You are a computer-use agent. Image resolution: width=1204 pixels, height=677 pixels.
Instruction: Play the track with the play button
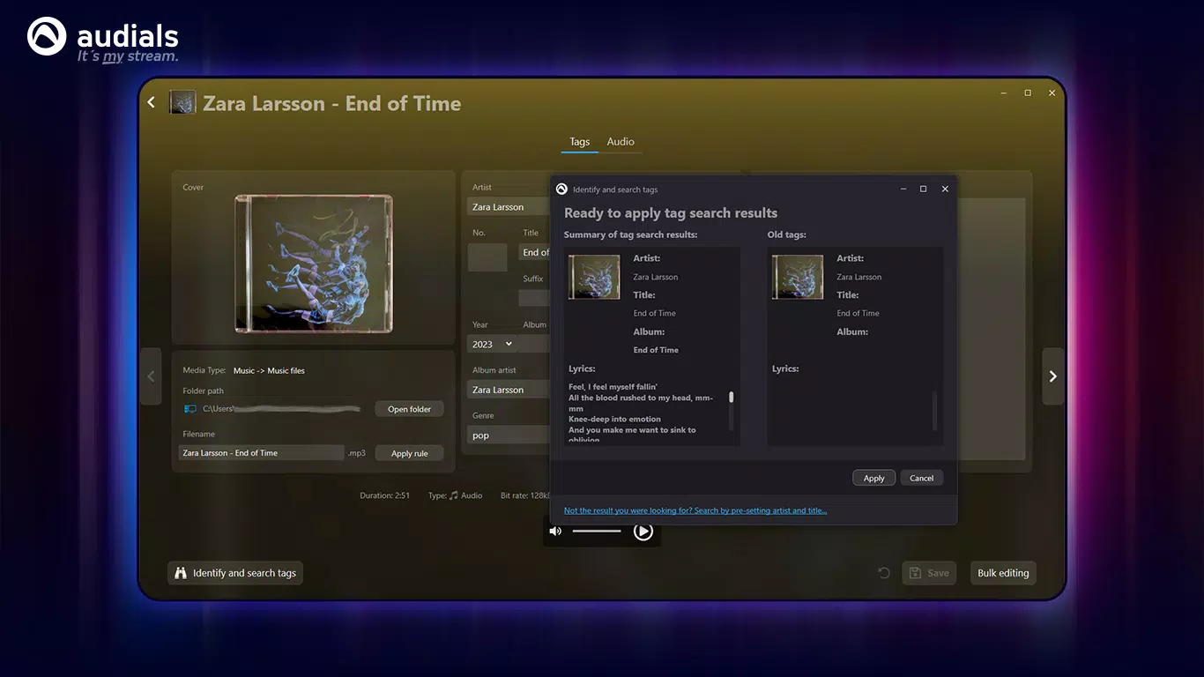[x=643, y=531]
